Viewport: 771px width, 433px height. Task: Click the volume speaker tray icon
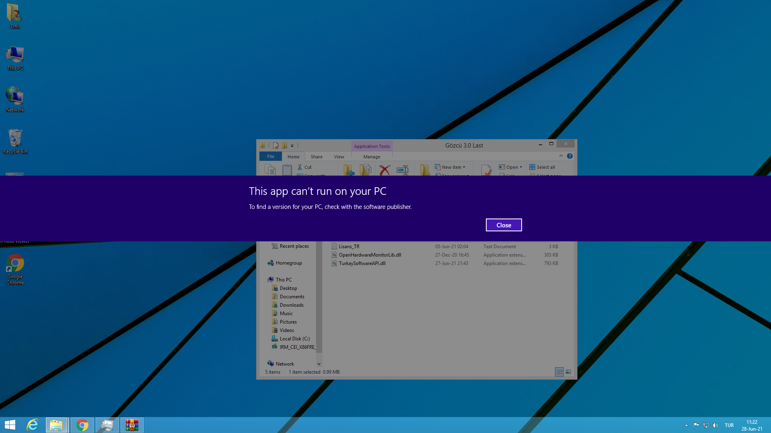tap(715, 425)
